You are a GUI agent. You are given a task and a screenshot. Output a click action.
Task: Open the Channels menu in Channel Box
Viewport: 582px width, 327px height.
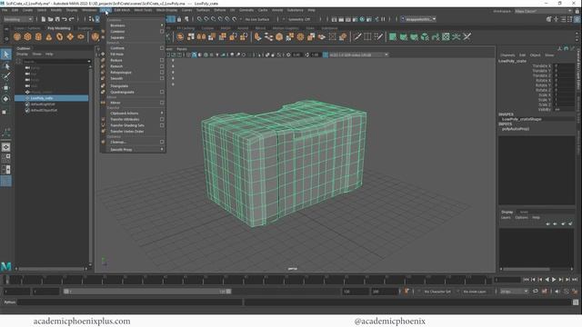[x=507, y=54]
